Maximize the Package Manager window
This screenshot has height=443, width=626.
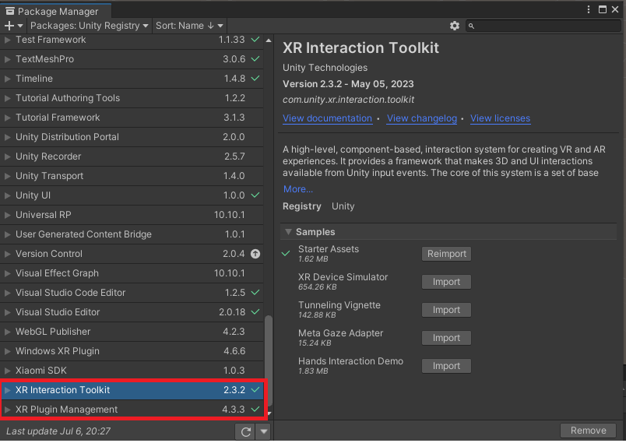(x=603, y=9)
